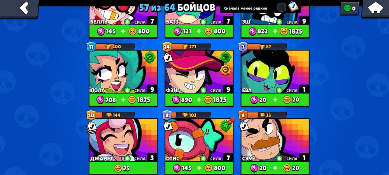Open the home screen via house icon

pos(375,8)
